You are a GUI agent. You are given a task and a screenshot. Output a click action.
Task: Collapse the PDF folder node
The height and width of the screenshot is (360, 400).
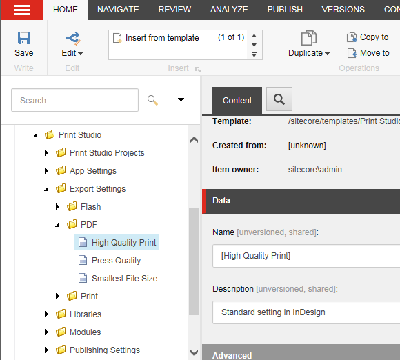pos(57,225)
